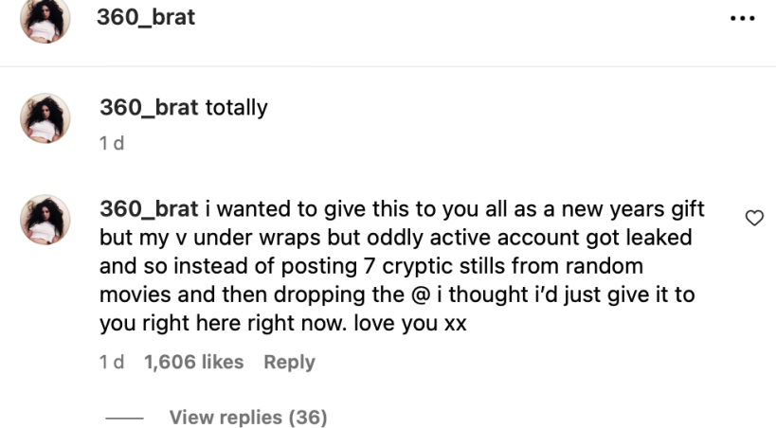776x428 pixels.
Task: Open the more options ellipsis menu
Action: tap(742, 19)
